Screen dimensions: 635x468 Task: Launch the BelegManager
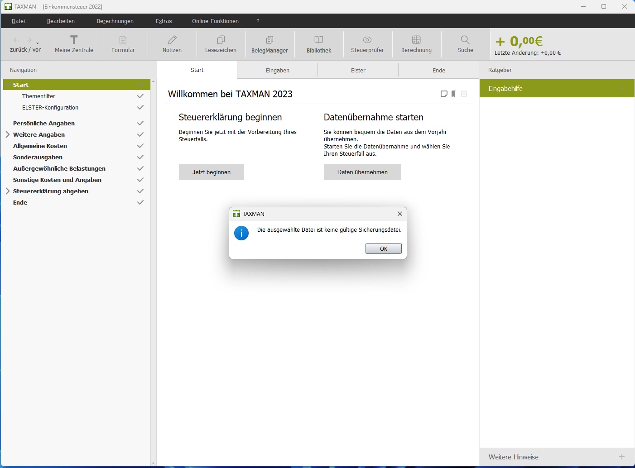(x=269, y=44)
